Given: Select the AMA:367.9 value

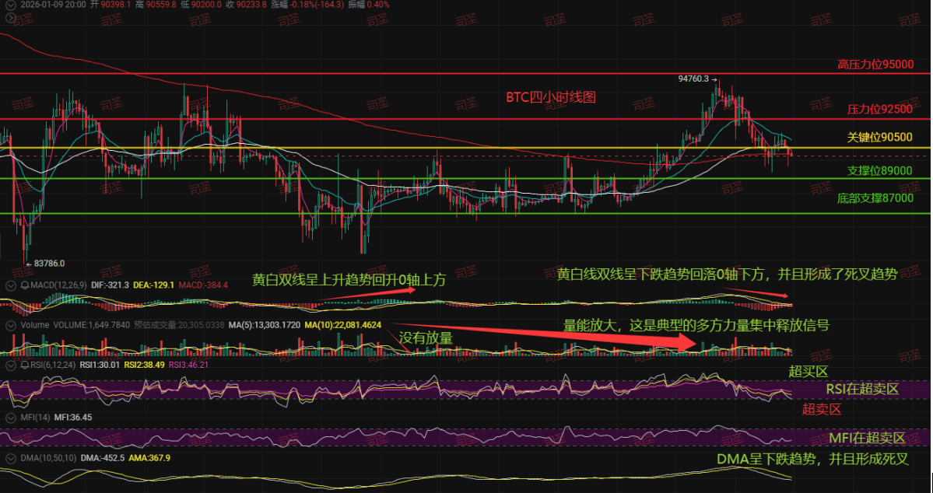Looking at the screenshot, I should (150, 458).
